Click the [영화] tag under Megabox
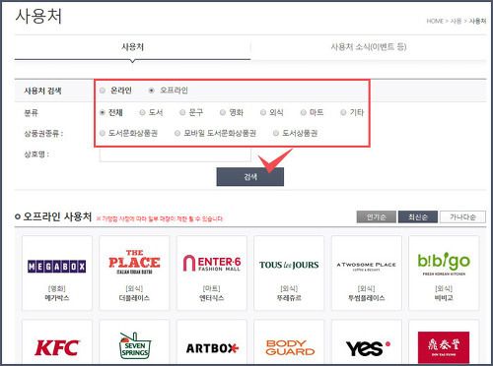 tap(57, 288)
